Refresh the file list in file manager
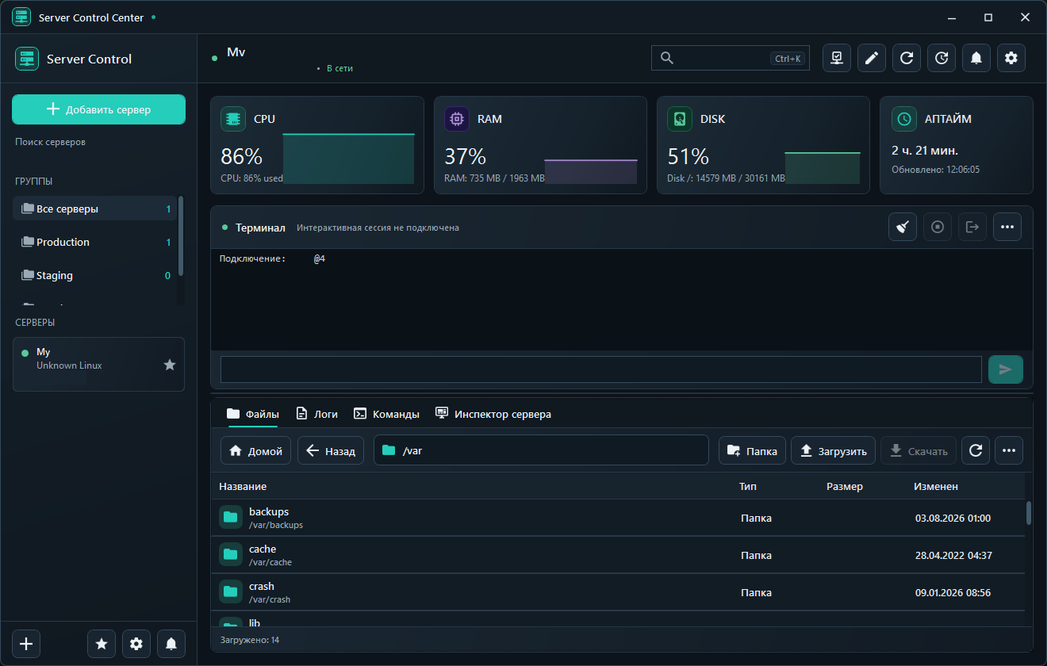Screen dimensions: 1047x666 tap(976, 450)
